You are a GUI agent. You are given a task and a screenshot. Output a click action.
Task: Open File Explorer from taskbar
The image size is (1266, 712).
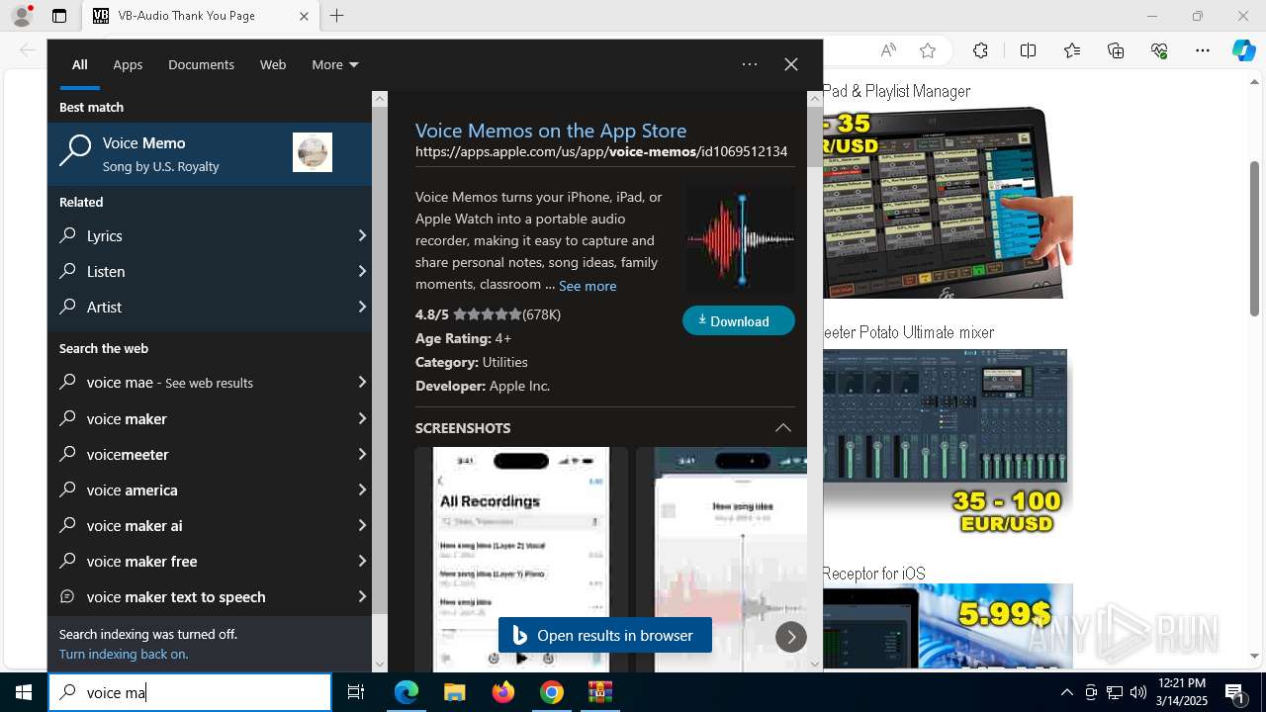click(x=454, y=692)
